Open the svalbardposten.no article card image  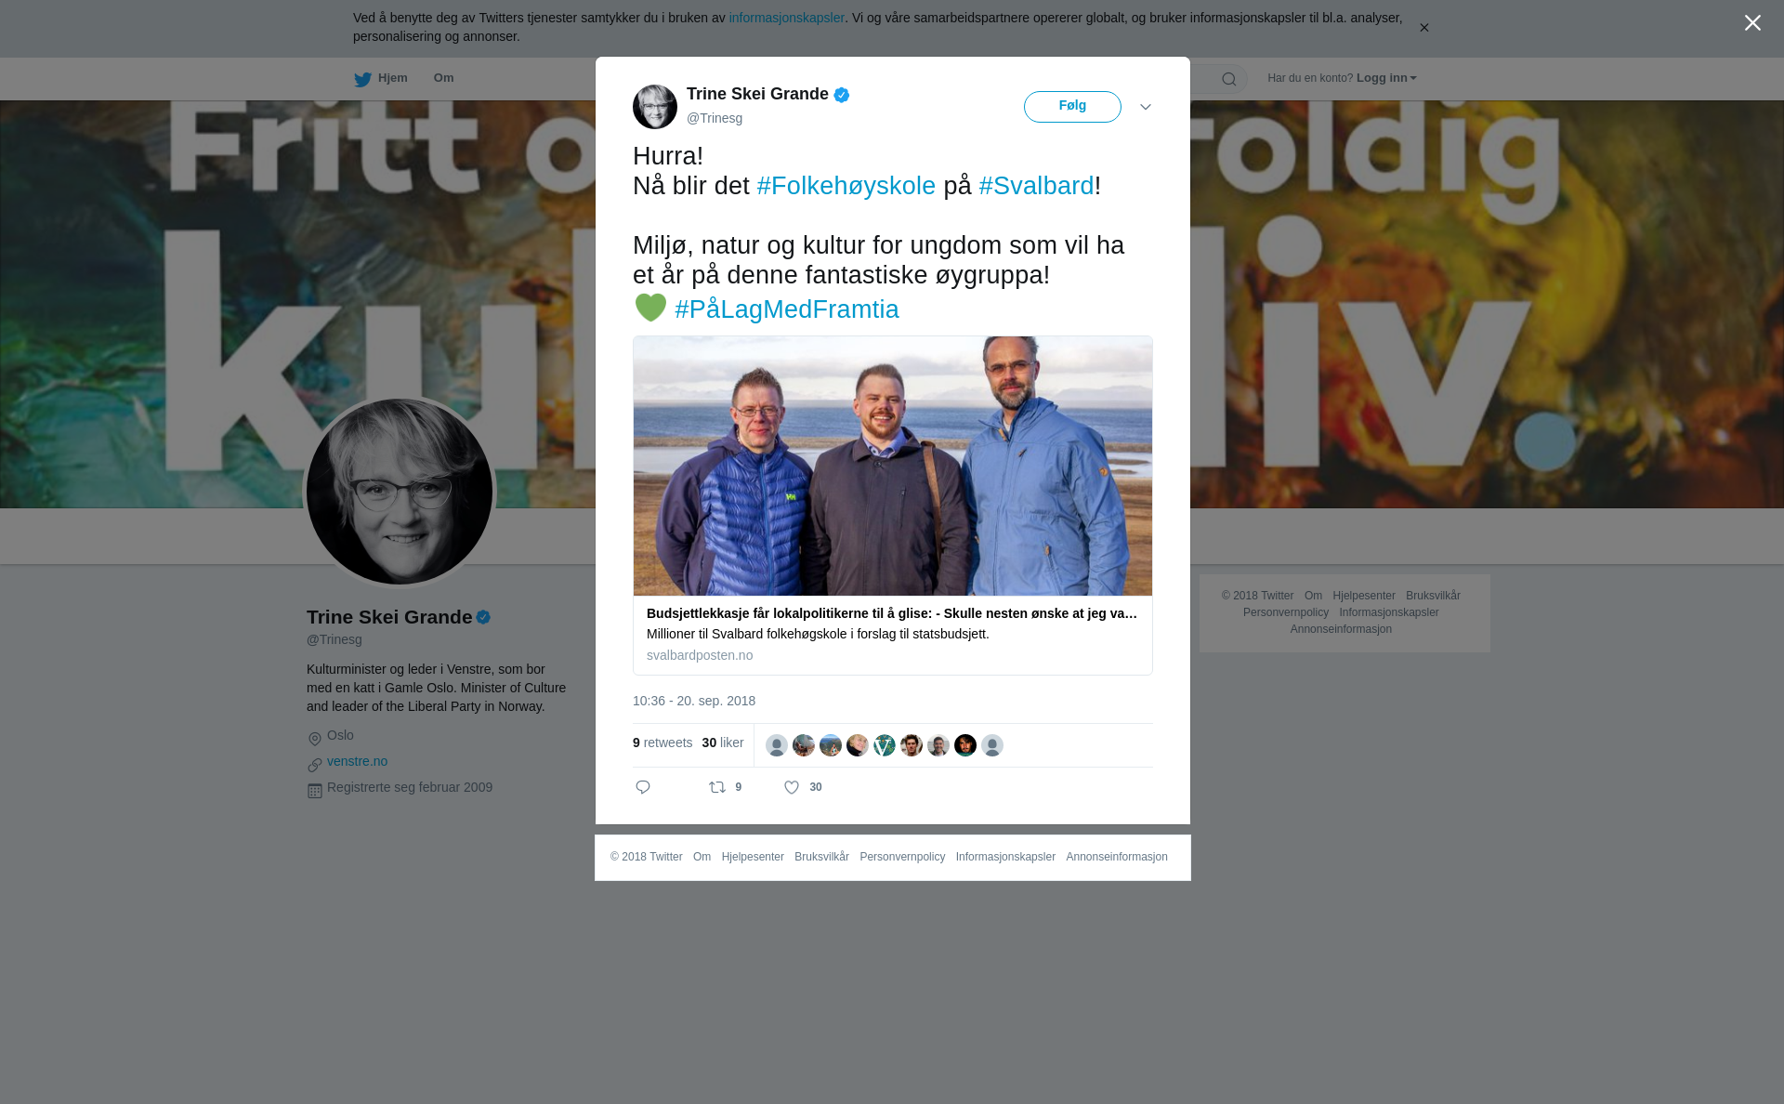point(893,466)
